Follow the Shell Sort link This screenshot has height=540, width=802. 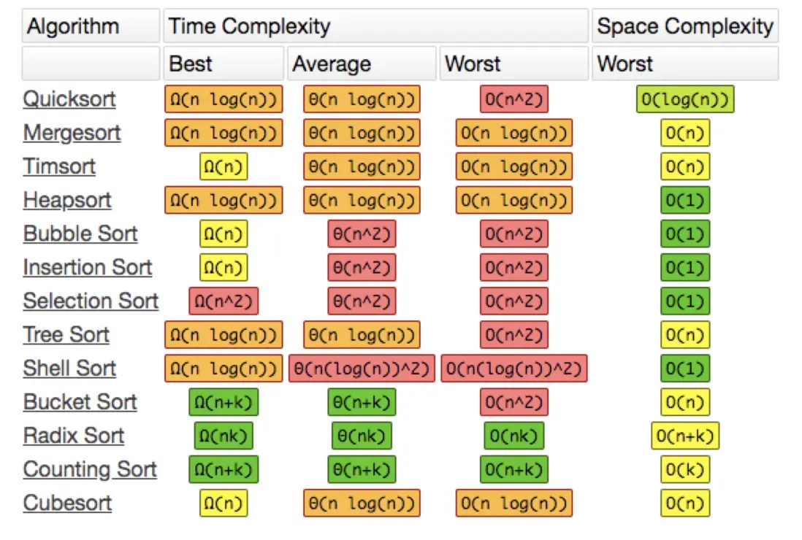coord(69,368)
